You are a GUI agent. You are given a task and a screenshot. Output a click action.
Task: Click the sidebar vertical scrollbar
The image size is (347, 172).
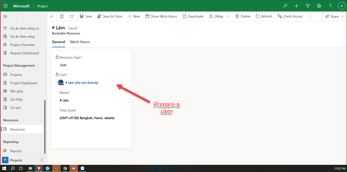tap(45, 126)
